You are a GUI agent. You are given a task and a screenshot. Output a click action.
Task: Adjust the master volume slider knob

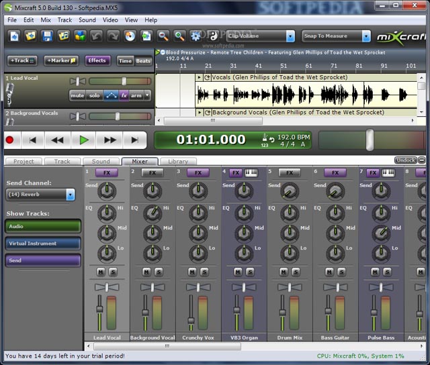tap(370, 140)
